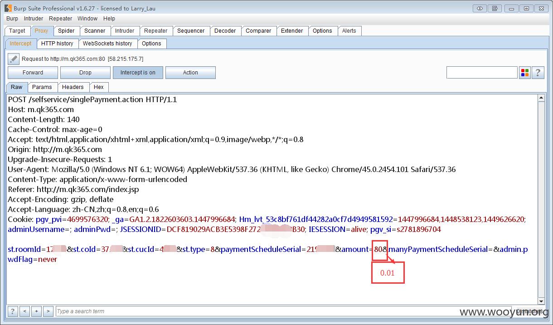The height and width of the screenshot is (325, 553).
Task: Click the st.type=8 parameter
Action: (x=198, y=249)
